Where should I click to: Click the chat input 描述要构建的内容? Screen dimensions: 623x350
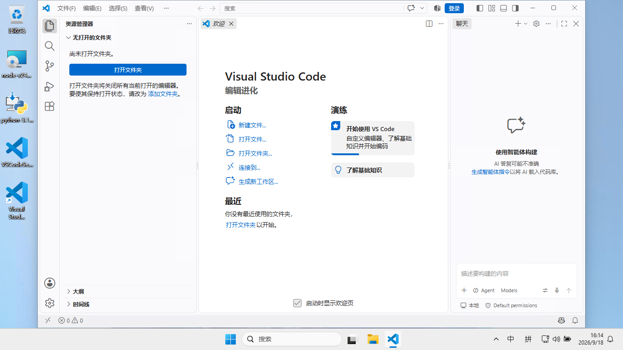point(516,274)
